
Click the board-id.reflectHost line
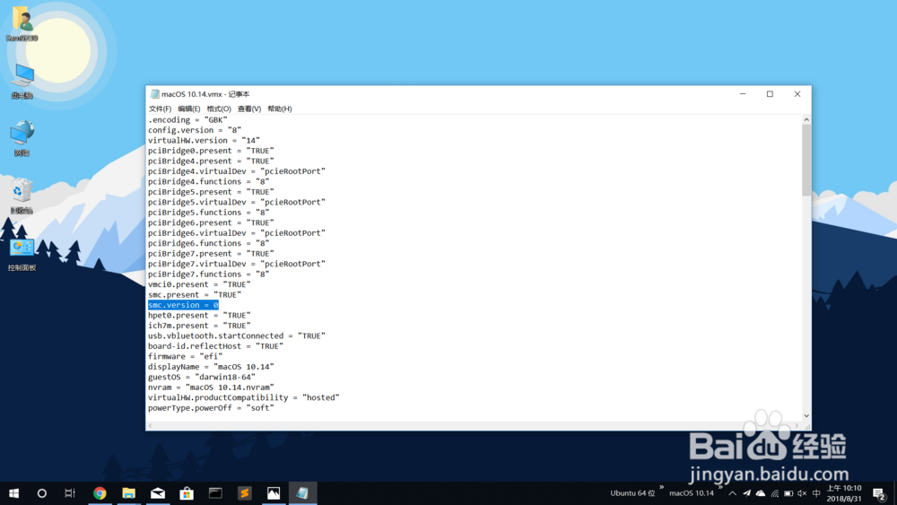click(x=215, y=346)
